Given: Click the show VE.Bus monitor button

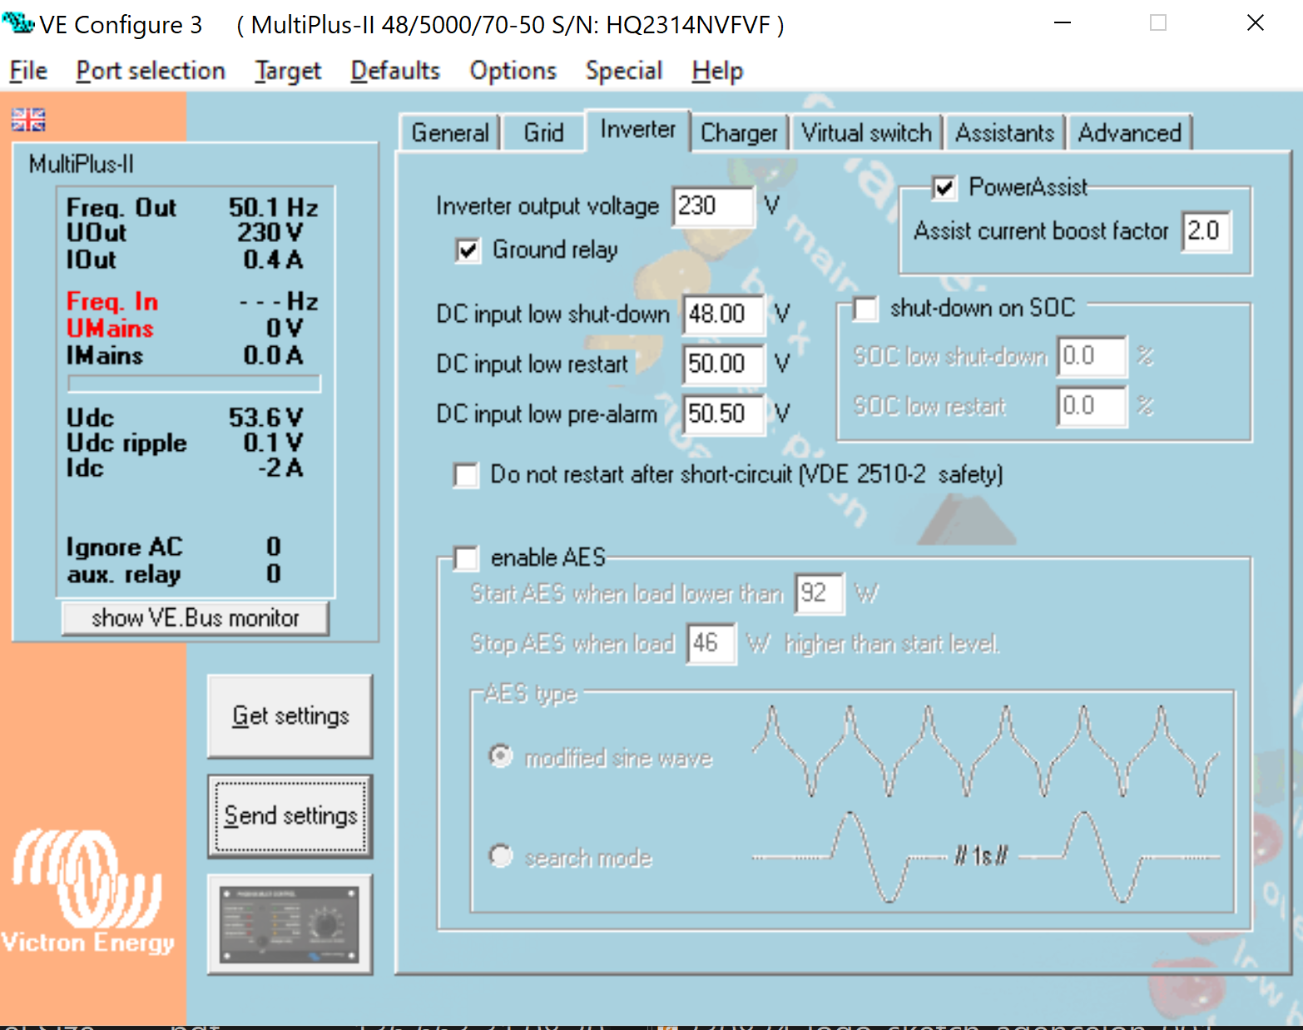Looking at the screenshot, I should click(196, 618).
